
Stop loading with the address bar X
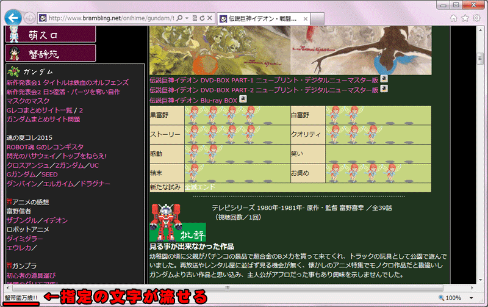pos(210,18)
